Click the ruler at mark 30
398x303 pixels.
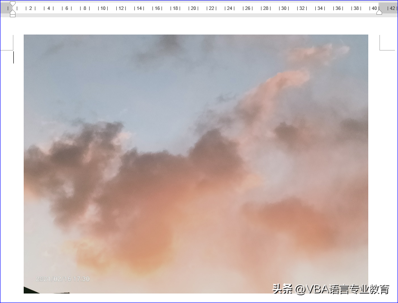coord(284,8)
